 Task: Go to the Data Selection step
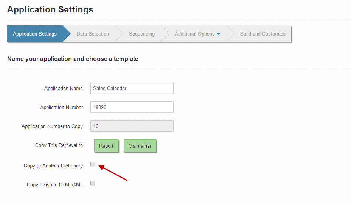[x=93, y=34]
